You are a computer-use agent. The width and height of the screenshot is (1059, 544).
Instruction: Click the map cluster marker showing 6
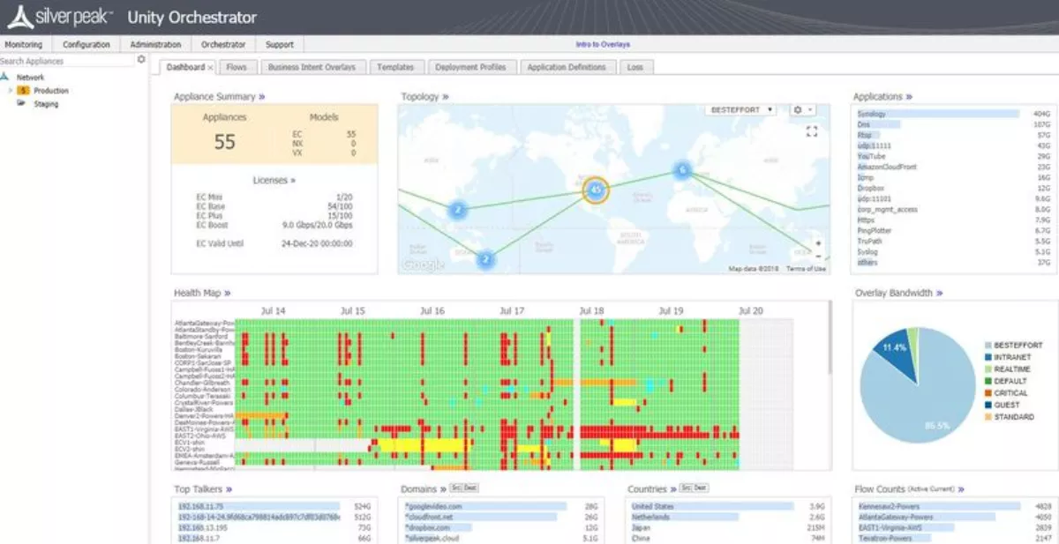[681, 170]
